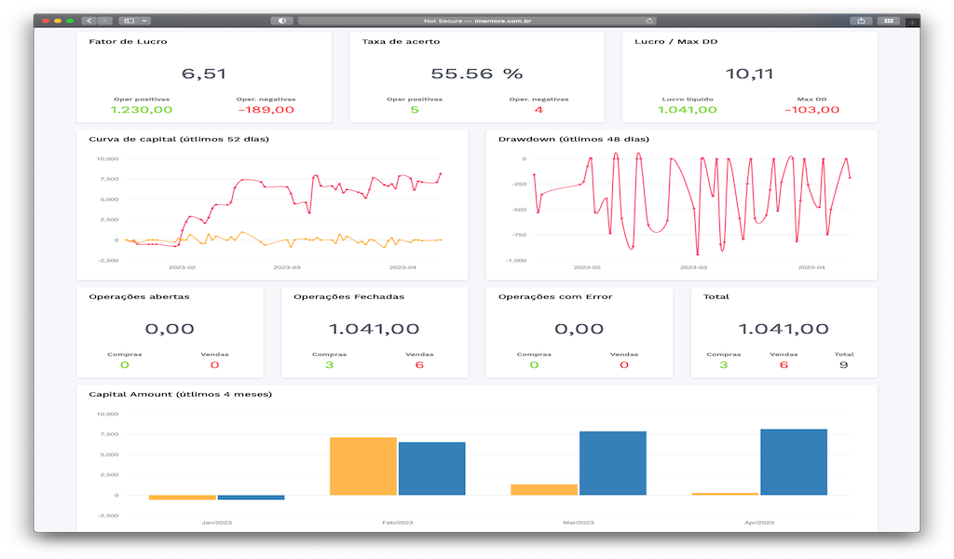Click the Lucro / Max DD value 10,11
Viewport: 954px width, 559px height.
pos(749,74)
